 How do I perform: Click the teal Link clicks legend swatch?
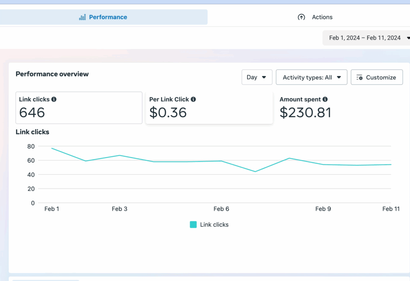[193, 224]
